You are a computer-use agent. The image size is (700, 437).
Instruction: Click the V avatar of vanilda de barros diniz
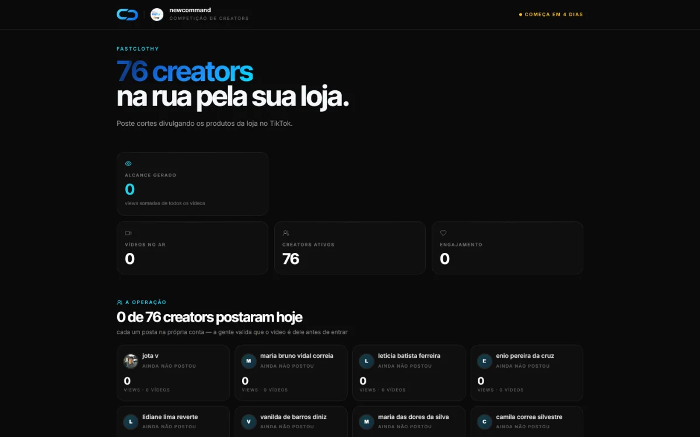click(249, 422)
